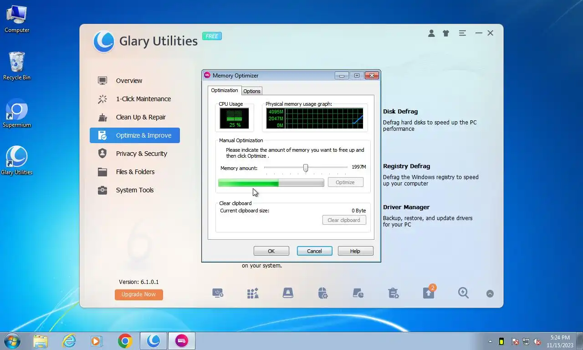Click the Clear clipboard button
This screenshot has width=583, height=350.
tap(344, 220)
